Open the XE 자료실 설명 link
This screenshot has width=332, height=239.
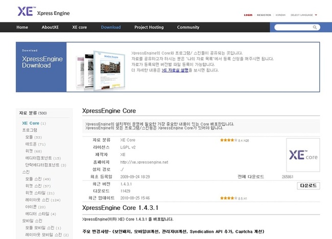coord(175,70)
